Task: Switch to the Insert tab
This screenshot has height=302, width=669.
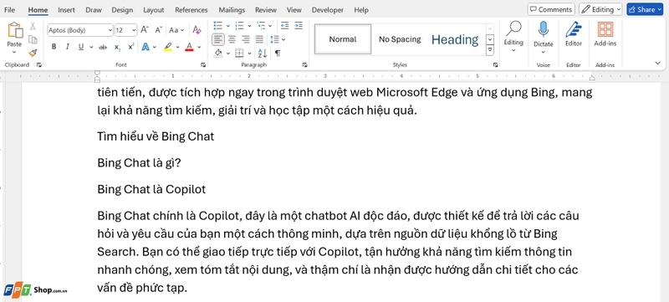Action: [66, 9]
